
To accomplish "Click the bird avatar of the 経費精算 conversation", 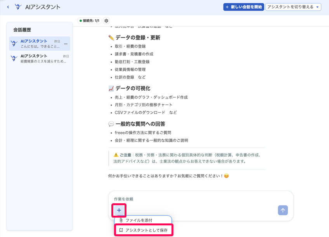I will [14, 58].
